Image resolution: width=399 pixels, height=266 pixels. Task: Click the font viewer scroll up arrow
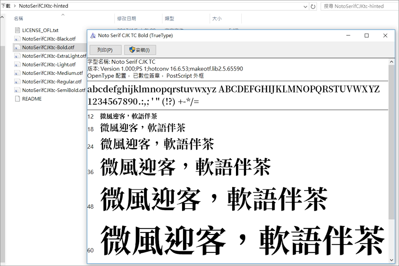(391, 62)
